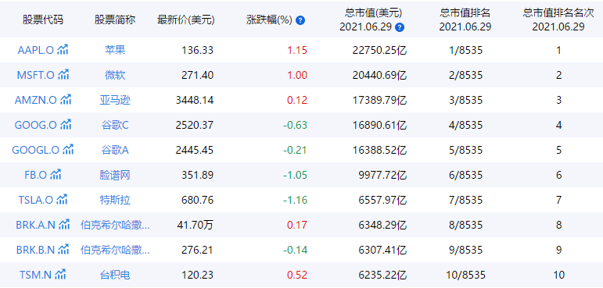
Task: Open the GOOGL.O stock code link
Action: click(x=36, y=150)
